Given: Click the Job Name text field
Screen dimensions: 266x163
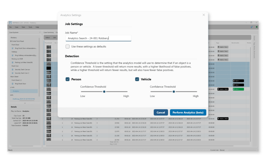Looking at the screenshot, I should (98, 38).
